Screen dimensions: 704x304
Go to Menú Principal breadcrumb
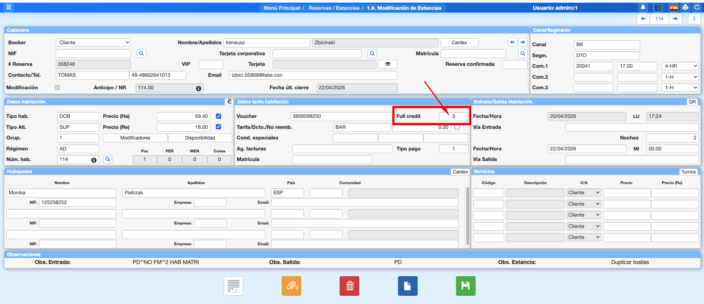click(x=282, y=8)
